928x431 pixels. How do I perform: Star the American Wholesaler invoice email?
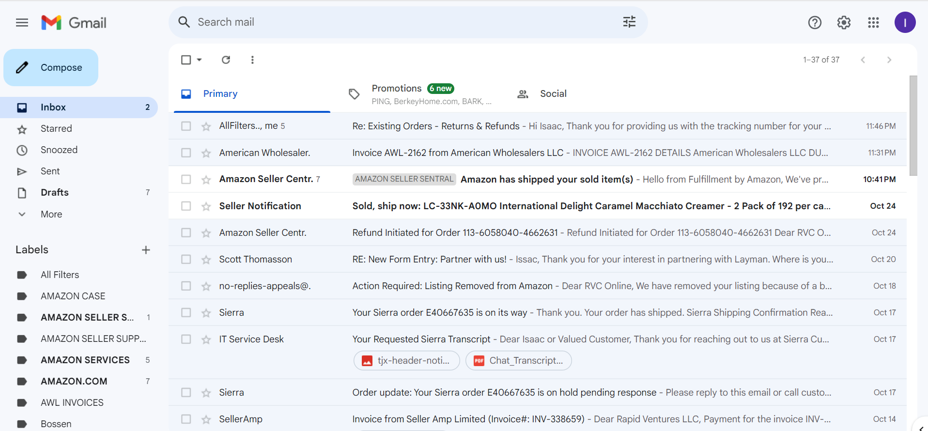point(206,153)
